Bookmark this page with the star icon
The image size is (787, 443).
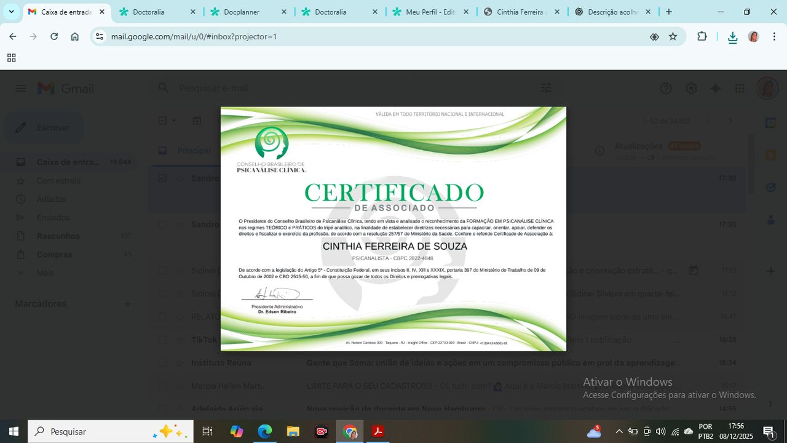click(x=673, y=37)
